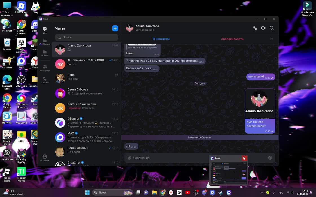The image size is (316, 197).
Task: Search within the current conversation
Action: [271, 28]
